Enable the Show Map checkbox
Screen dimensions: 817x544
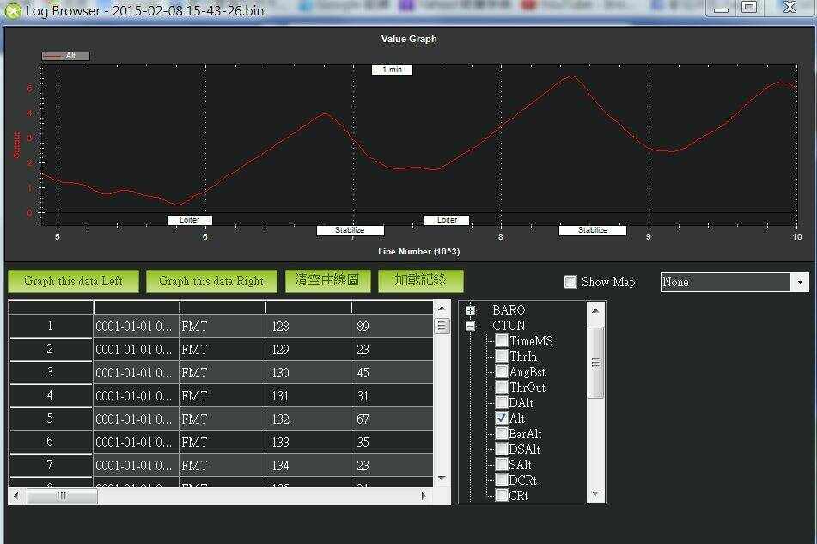(x=570, y=282)
